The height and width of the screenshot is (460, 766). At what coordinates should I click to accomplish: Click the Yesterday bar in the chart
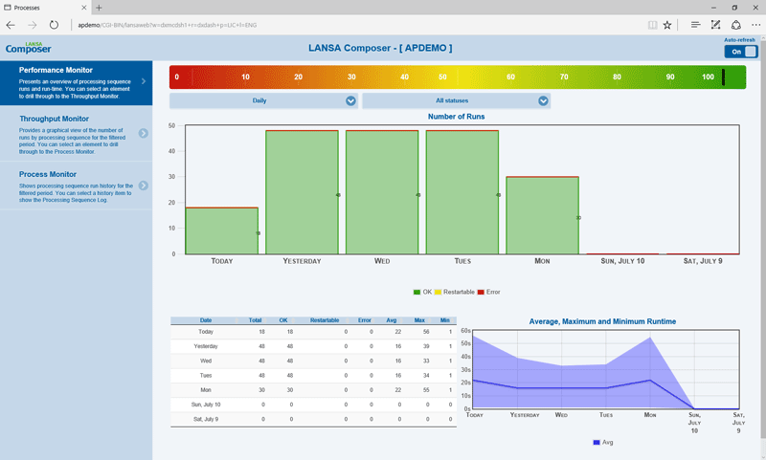tap(302, 192)
